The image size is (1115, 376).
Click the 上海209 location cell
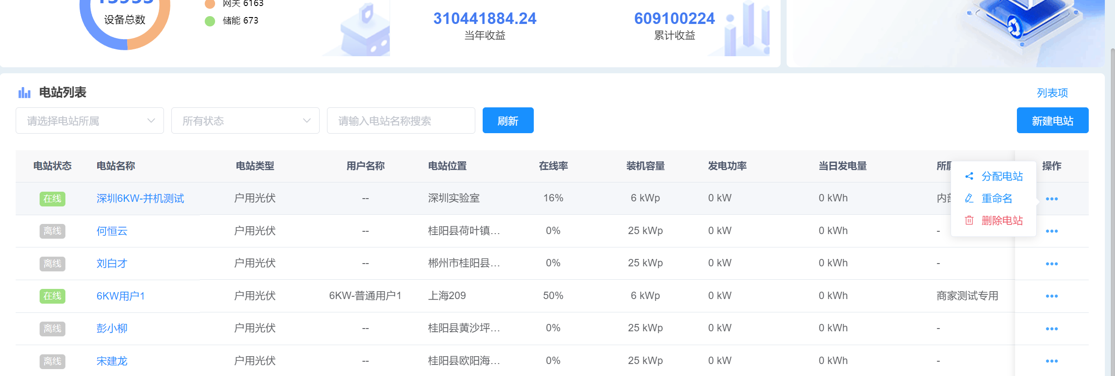(447, 295)
